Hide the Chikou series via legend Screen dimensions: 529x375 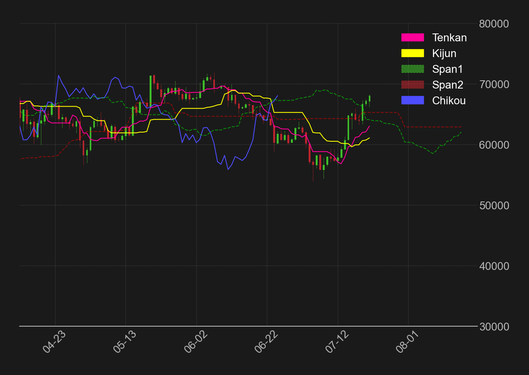coord(433,100)
